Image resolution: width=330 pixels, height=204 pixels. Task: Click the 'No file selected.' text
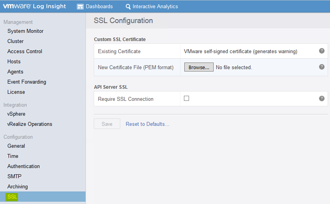234,67
